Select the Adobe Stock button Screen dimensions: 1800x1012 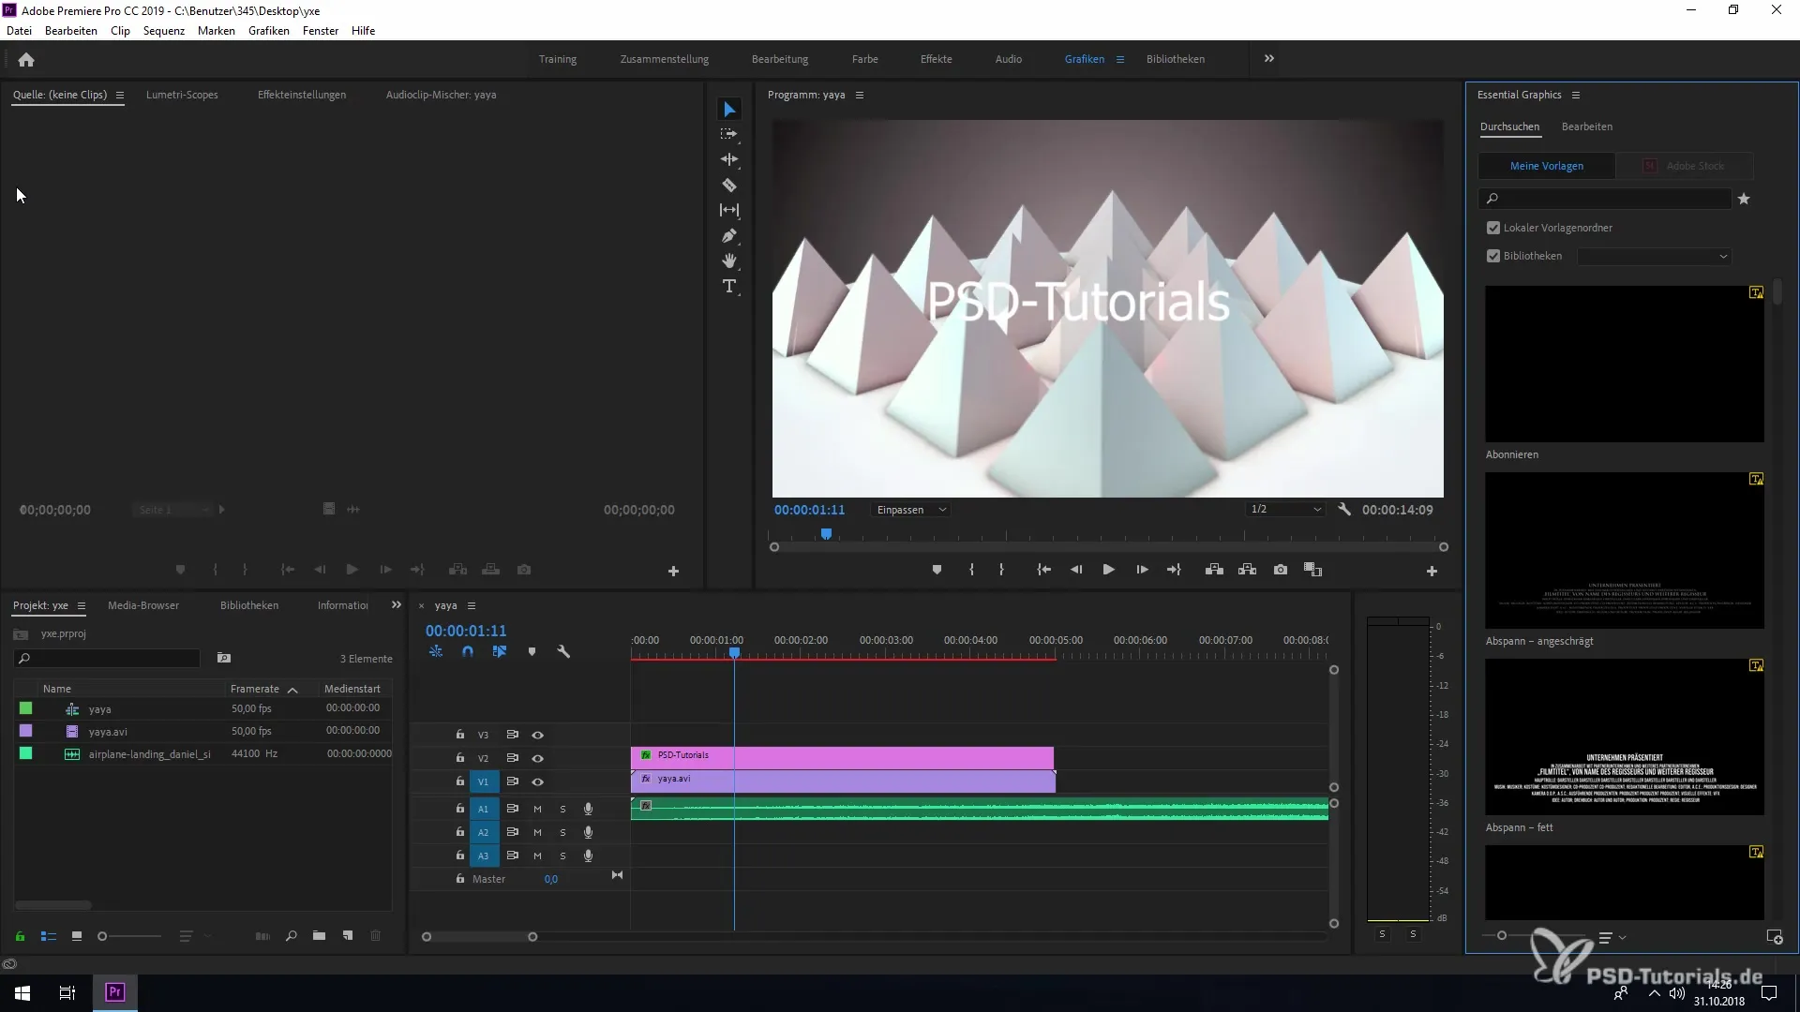(1685, 166)
